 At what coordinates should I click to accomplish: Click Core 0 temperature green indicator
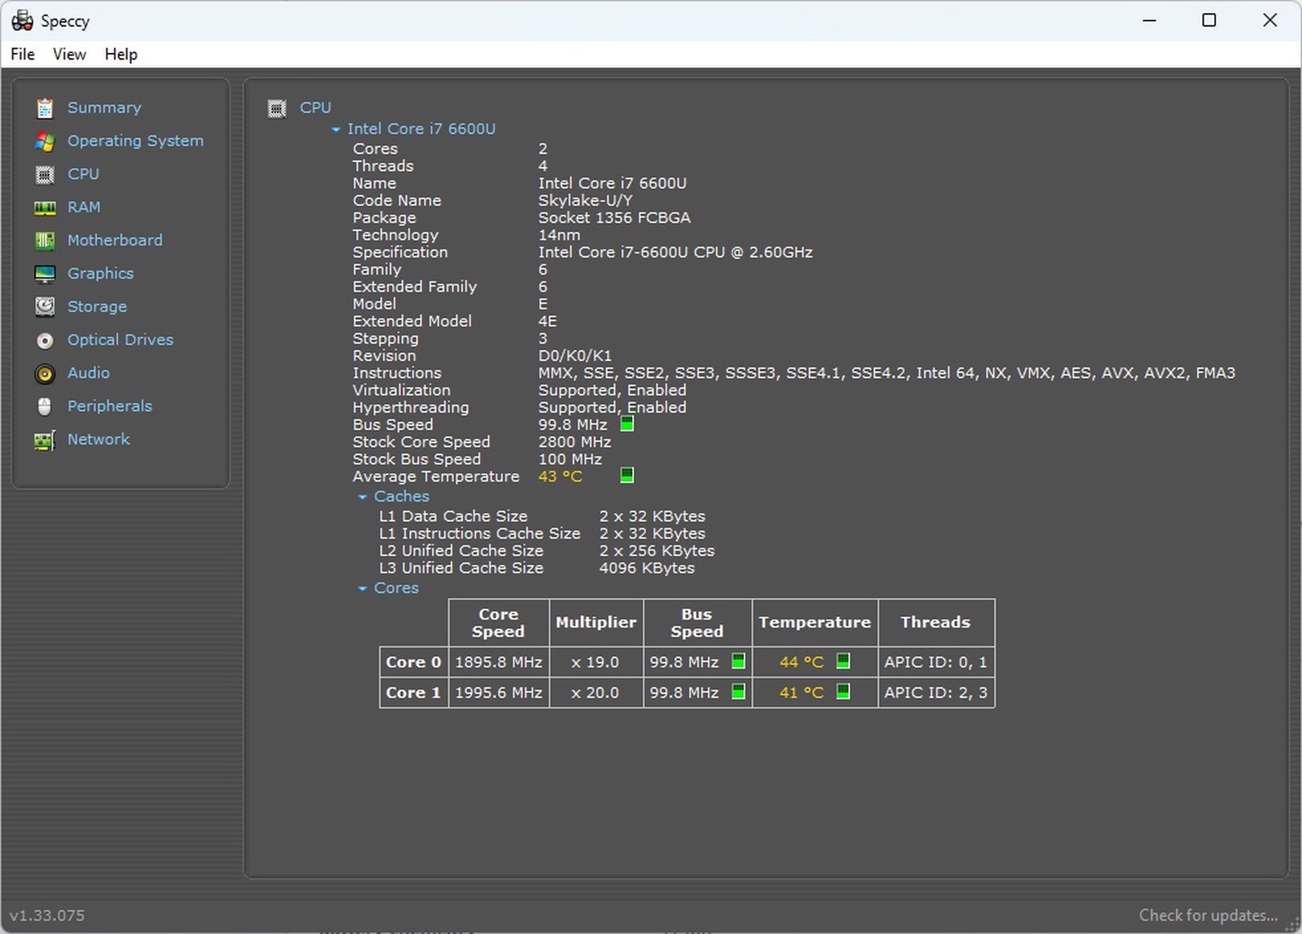click(x=843, y=661)
